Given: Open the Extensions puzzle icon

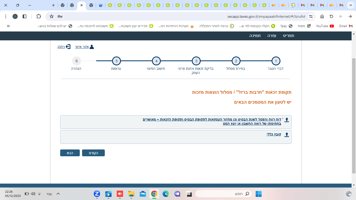Looking at the screenshot, I should click(x=39, y=16).
